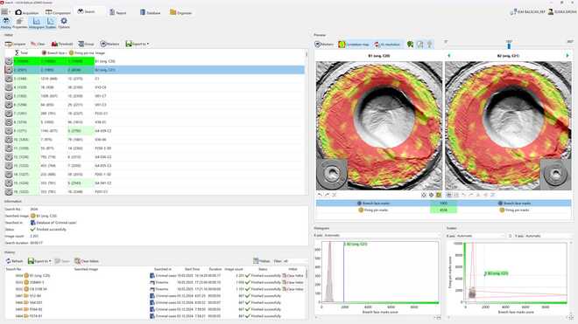Click the Database of Criminal cases icon
The width and height of the screenshot is (578, 324).
[32, 223]
